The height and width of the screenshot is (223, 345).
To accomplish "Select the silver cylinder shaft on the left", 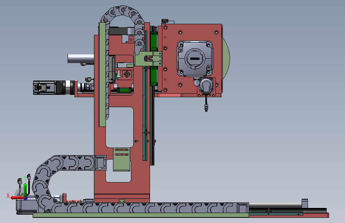I will click(x=81, y=58).
